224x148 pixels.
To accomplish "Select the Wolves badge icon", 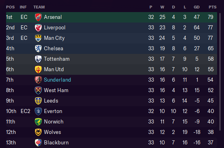I will 38,132.
